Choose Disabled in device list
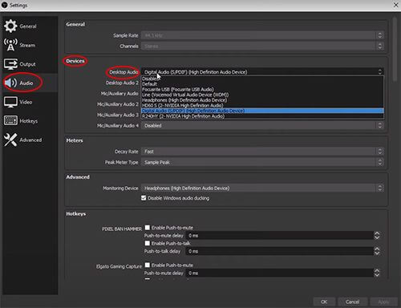 tap(262, 79)
